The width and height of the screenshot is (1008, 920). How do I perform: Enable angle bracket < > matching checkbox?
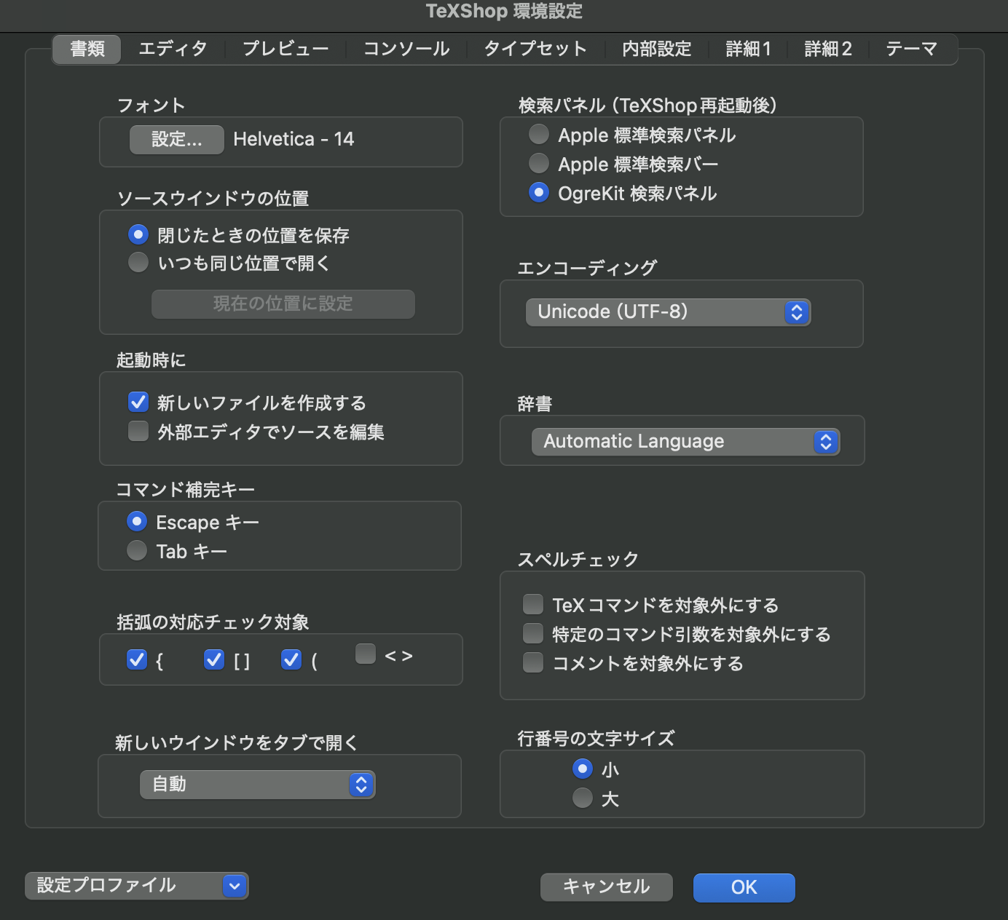(366, 654)
